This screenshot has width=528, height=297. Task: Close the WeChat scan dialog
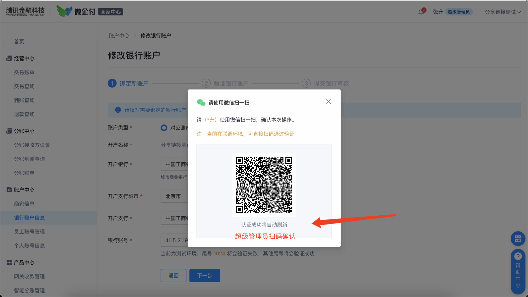328,102
